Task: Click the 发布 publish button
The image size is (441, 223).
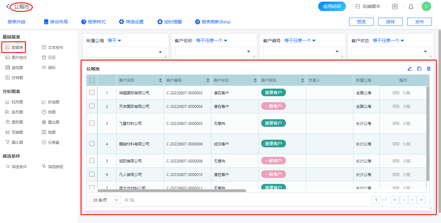Action: (x=419, y=22)
